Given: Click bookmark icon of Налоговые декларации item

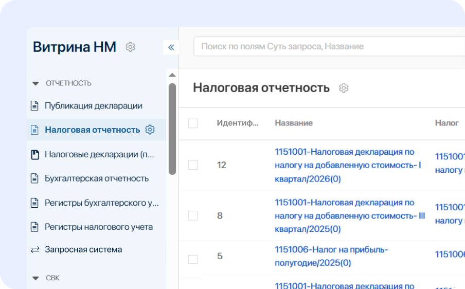Looking at the screenshot, I should click(35, 154).
